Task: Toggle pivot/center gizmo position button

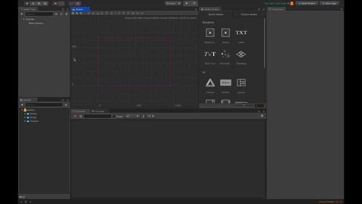Action: pyautogui.click(x=55, y=3)
